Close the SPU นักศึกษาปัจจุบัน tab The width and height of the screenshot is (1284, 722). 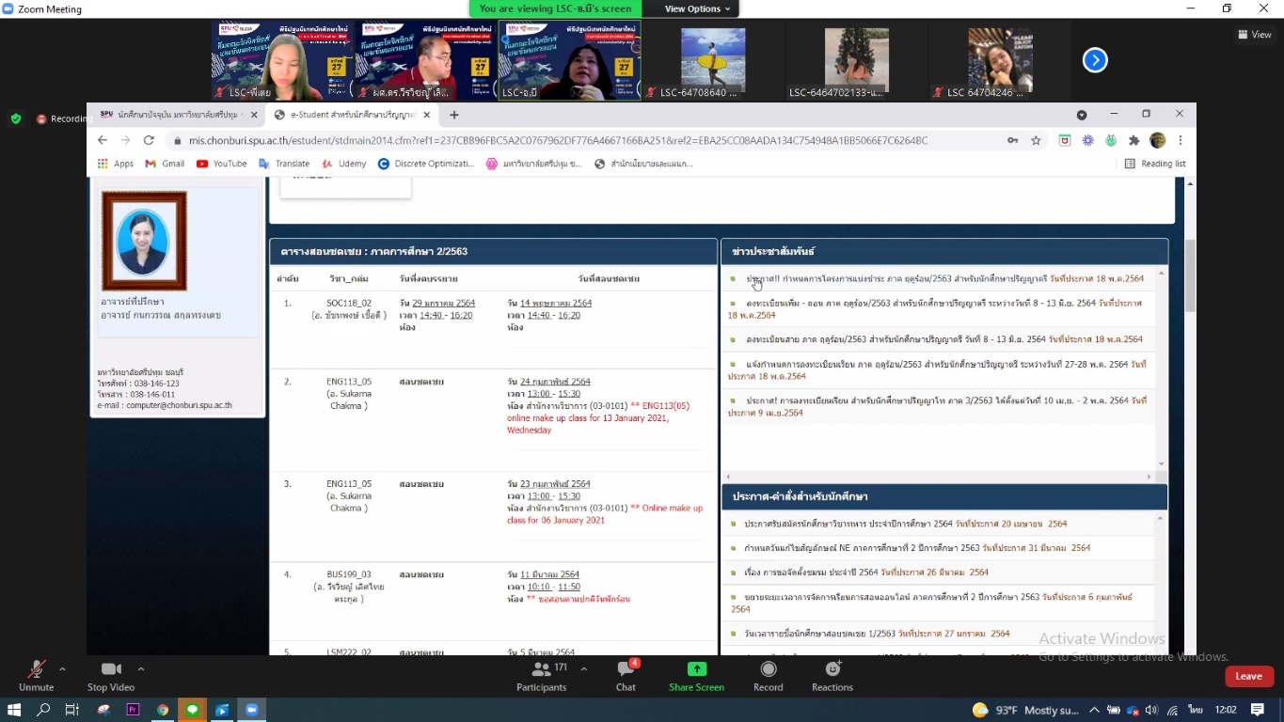point(254,115)
